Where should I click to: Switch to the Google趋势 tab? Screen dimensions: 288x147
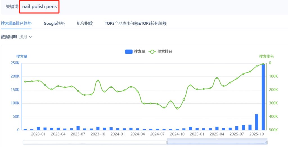point(54,24)
